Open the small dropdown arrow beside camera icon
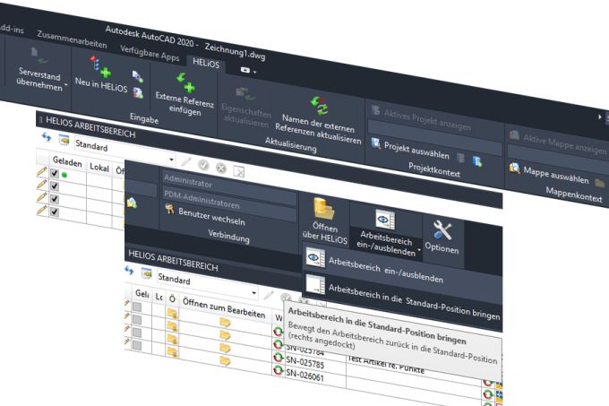This screenshot has width=609, height=406. (254, 72)
